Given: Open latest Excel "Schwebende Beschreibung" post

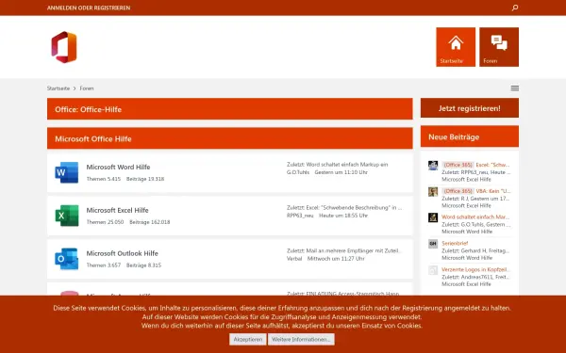Looking at the screenshot, I should [x=354, y=208].
